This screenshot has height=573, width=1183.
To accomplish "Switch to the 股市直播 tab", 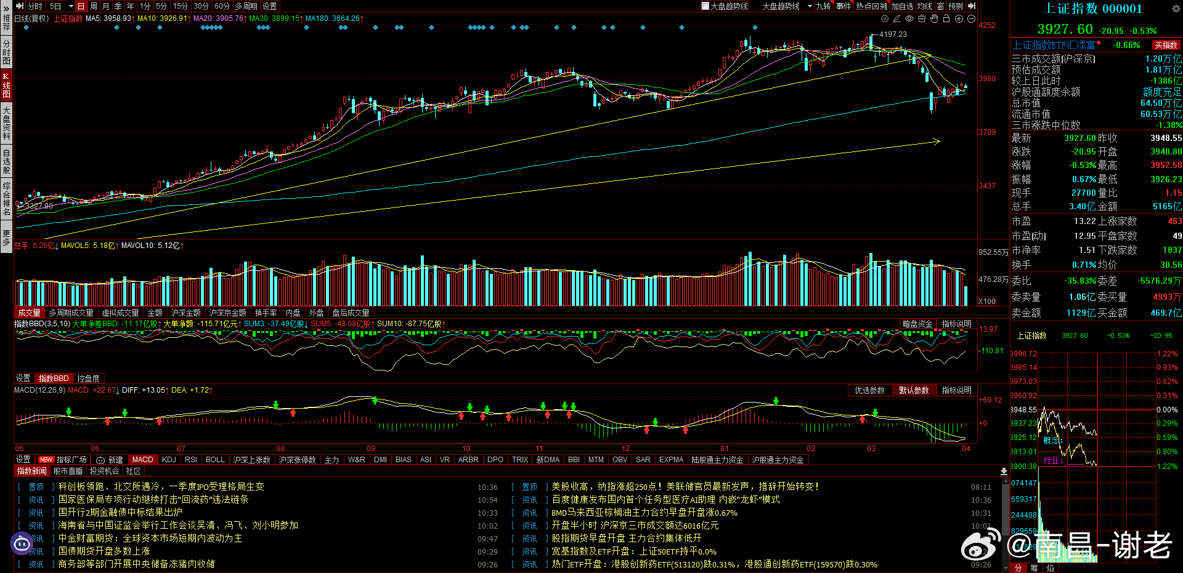I will pos(68,471).
